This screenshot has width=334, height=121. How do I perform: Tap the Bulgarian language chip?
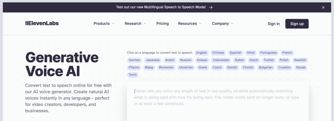[x=266, y=68]
